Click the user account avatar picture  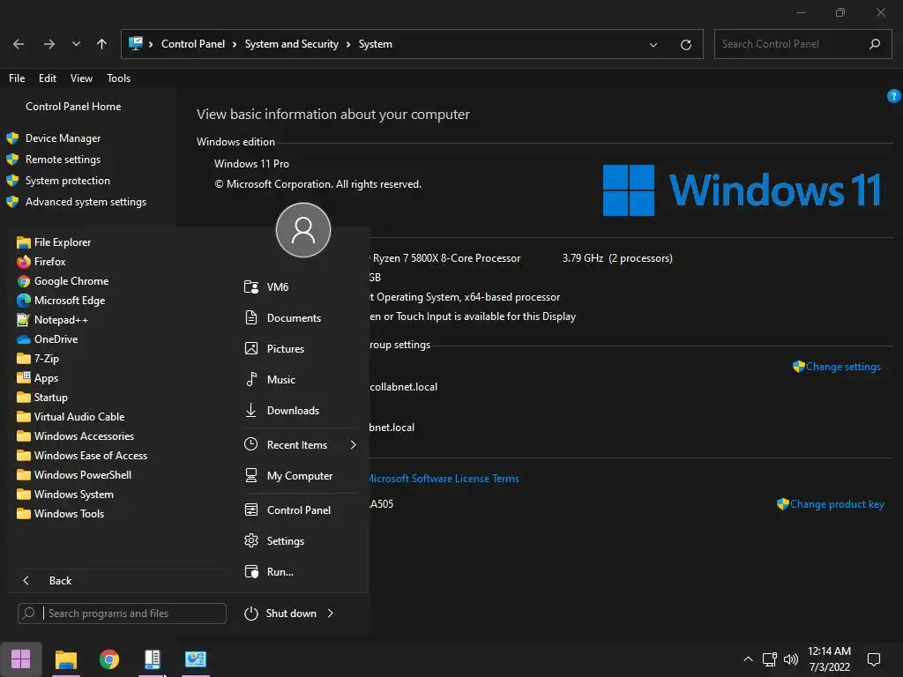(303, 230)
